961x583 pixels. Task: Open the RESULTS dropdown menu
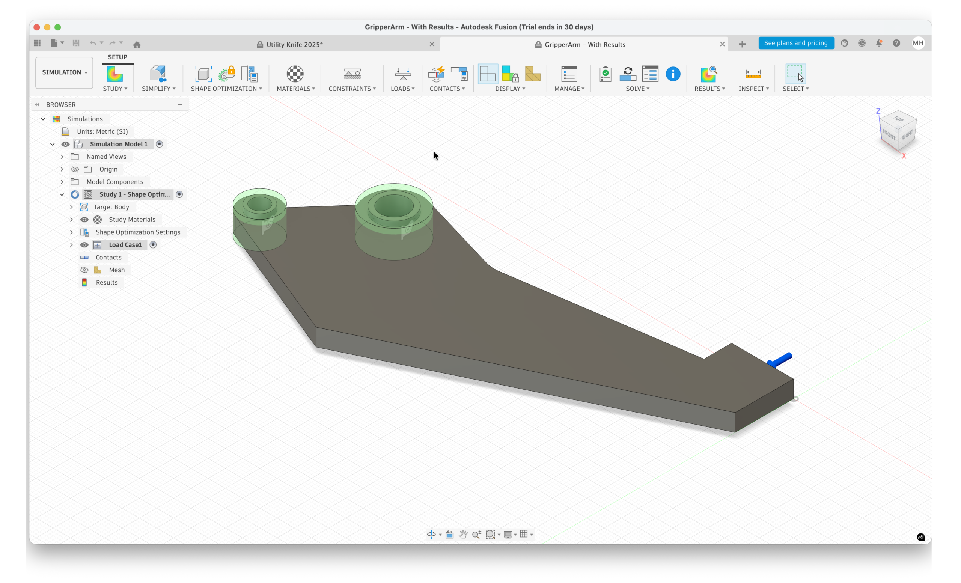[709, 89]
